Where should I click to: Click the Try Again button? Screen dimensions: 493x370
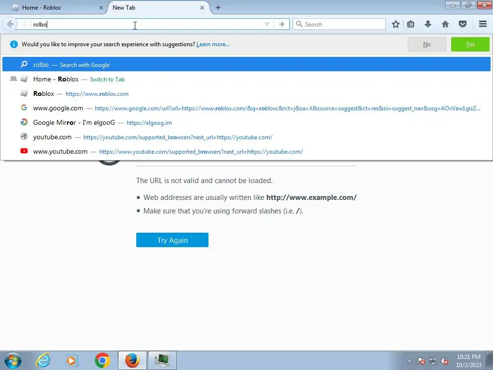click(x=172, y=240)
